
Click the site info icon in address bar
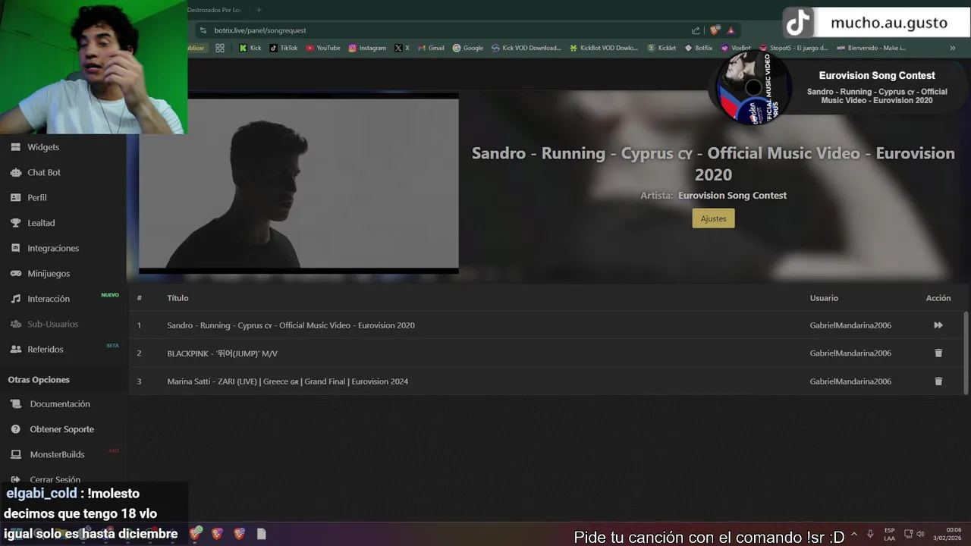coord(203,30)
